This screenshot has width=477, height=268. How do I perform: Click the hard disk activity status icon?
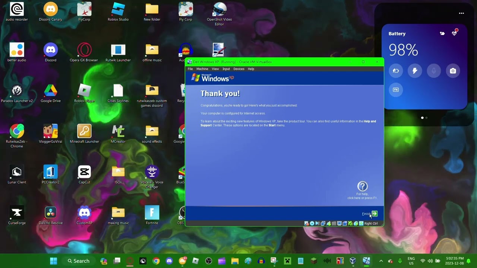[306, 223]
